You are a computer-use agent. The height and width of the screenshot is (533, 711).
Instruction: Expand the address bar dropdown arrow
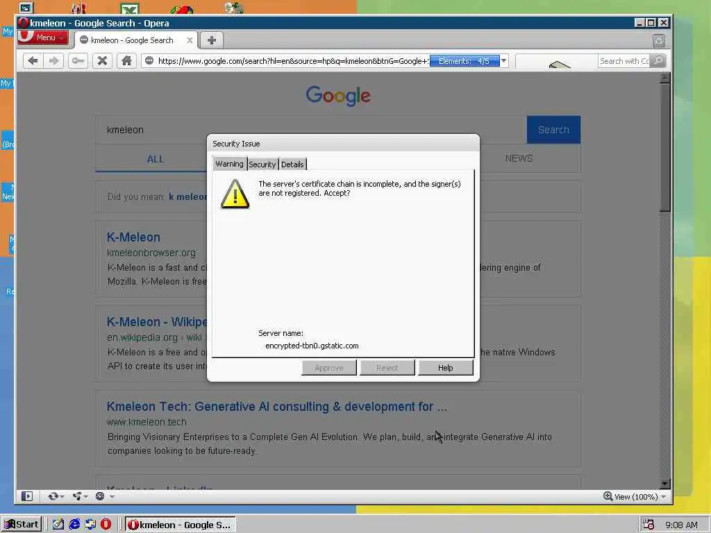(504, 61)
